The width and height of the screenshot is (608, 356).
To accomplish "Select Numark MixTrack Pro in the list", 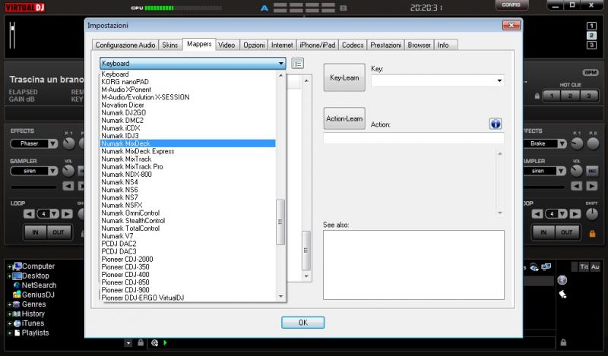I will click(188, 166).
